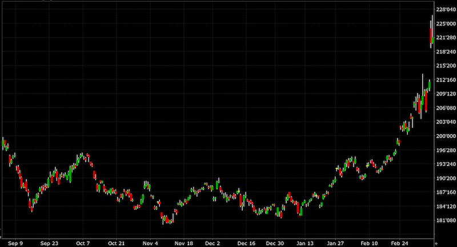This screenshot has width=457, height=247.
Task: Select the Oct 21 time axis label
Action: pyautogui.click(x=116, y=242)
